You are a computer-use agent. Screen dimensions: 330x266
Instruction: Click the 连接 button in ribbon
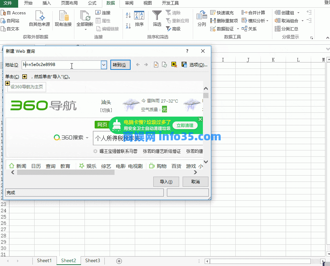point(103,13)
